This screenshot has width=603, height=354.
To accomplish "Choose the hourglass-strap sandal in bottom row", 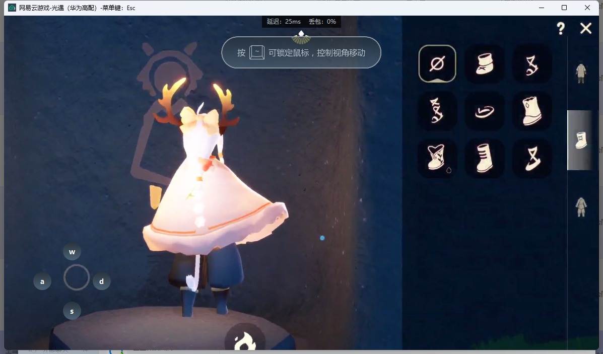I will [531, 159].
